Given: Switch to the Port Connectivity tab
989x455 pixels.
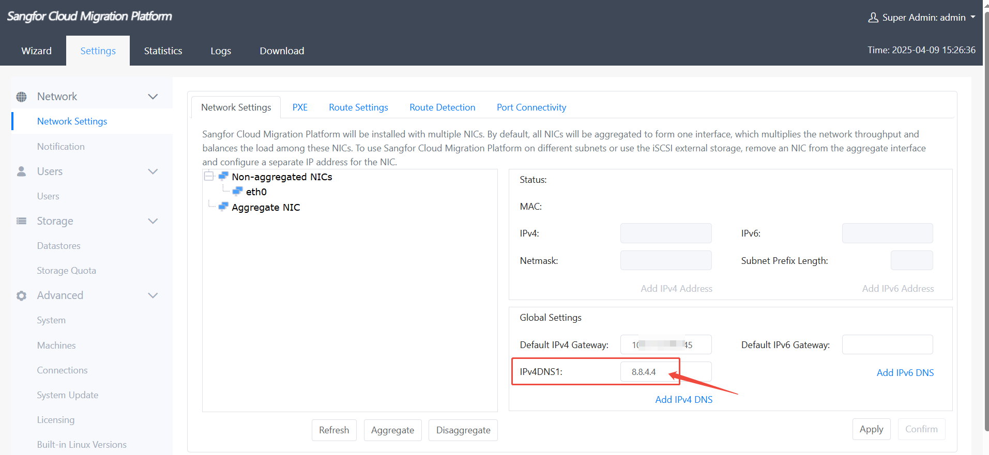Looking at the screenshot, I should (x=531, y=107).
